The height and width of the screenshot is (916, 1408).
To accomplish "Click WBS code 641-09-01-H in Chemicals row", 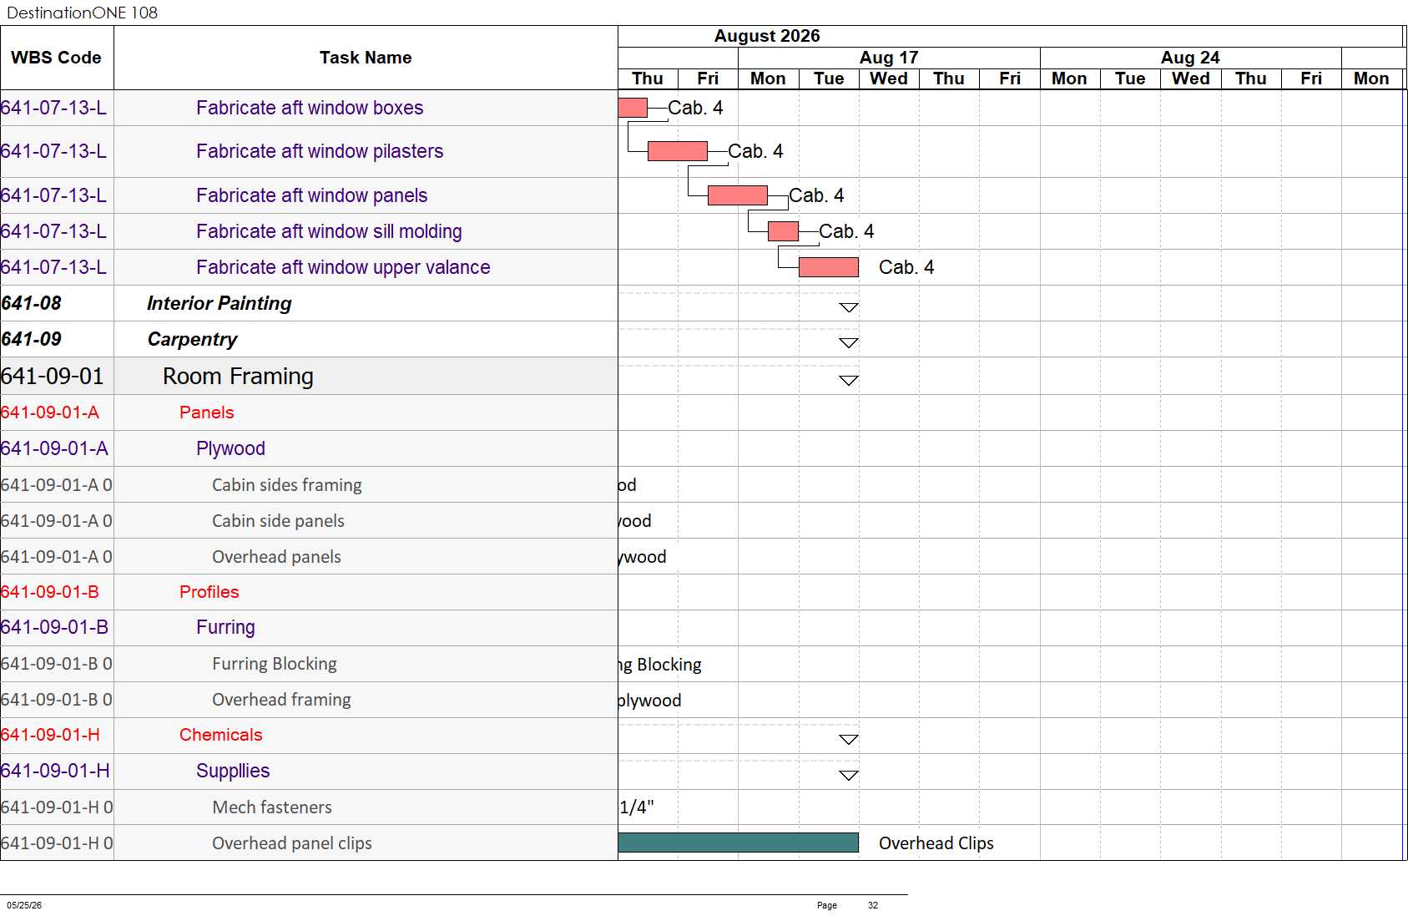I will (x=50, y=735).
